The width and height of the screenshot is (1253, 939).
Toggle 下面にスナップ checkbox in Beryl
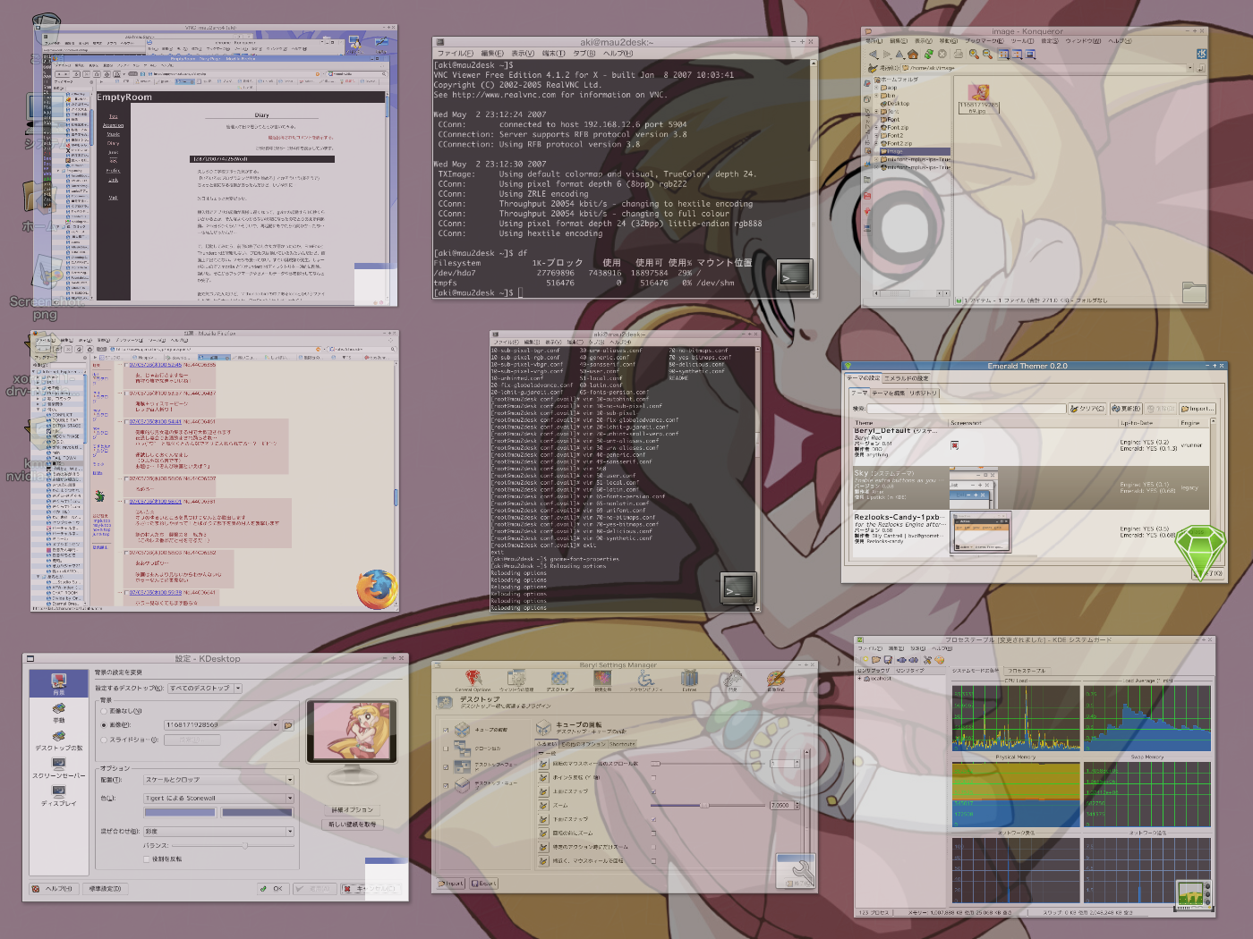pos(653,819)
